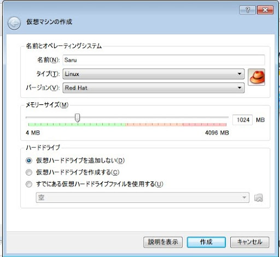Viewport: 280px width, 257px height.
Task: Click the memory size slider handle
Action: [78, 118]
